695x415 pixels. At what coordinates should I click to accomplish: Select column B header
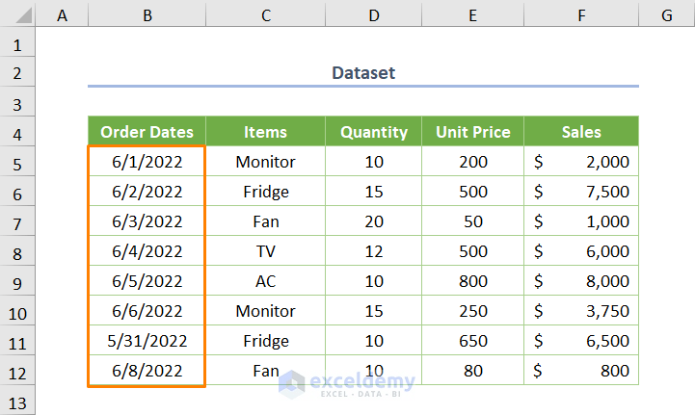tap(147, 13)
